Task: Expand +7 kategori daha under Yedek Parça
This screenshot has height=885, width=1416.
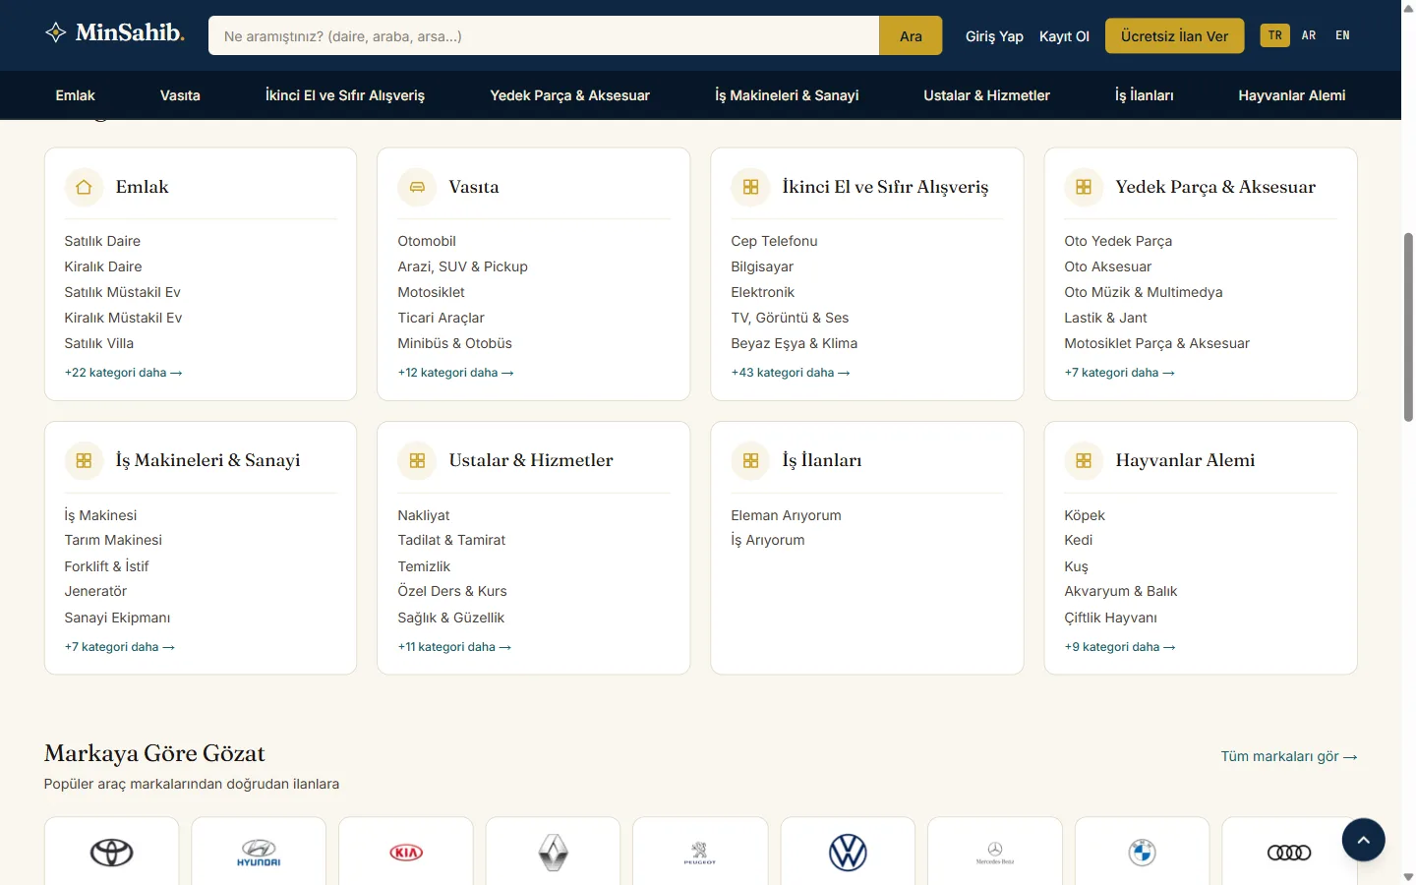Action: pos(1119,373)
